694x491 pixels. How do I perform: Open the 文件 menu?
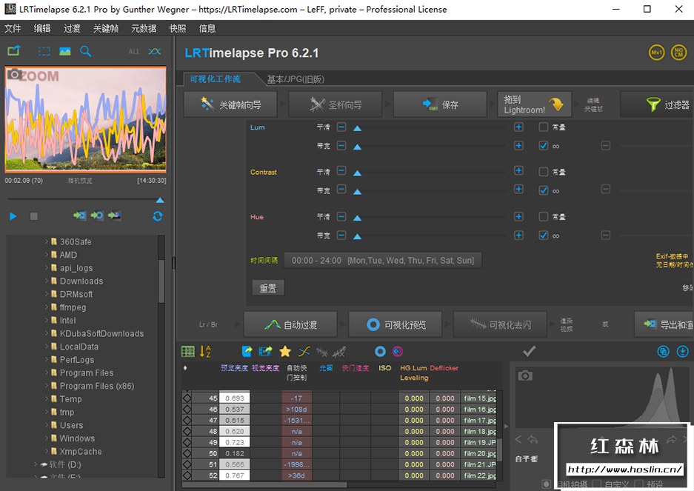tap(13, 28)
